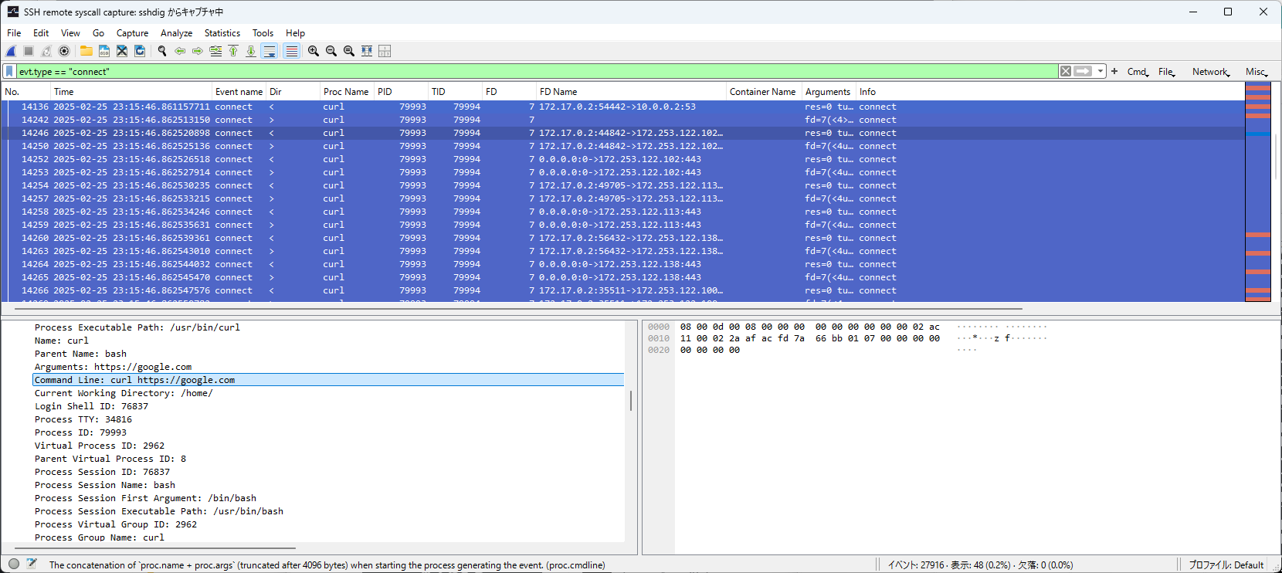Open the Analyze menu
The image size is (1282, 573).
[x=176, y=33]
